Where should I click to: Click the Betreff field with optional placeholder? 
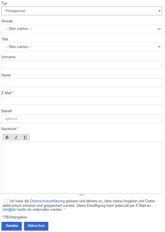[82, 119]
